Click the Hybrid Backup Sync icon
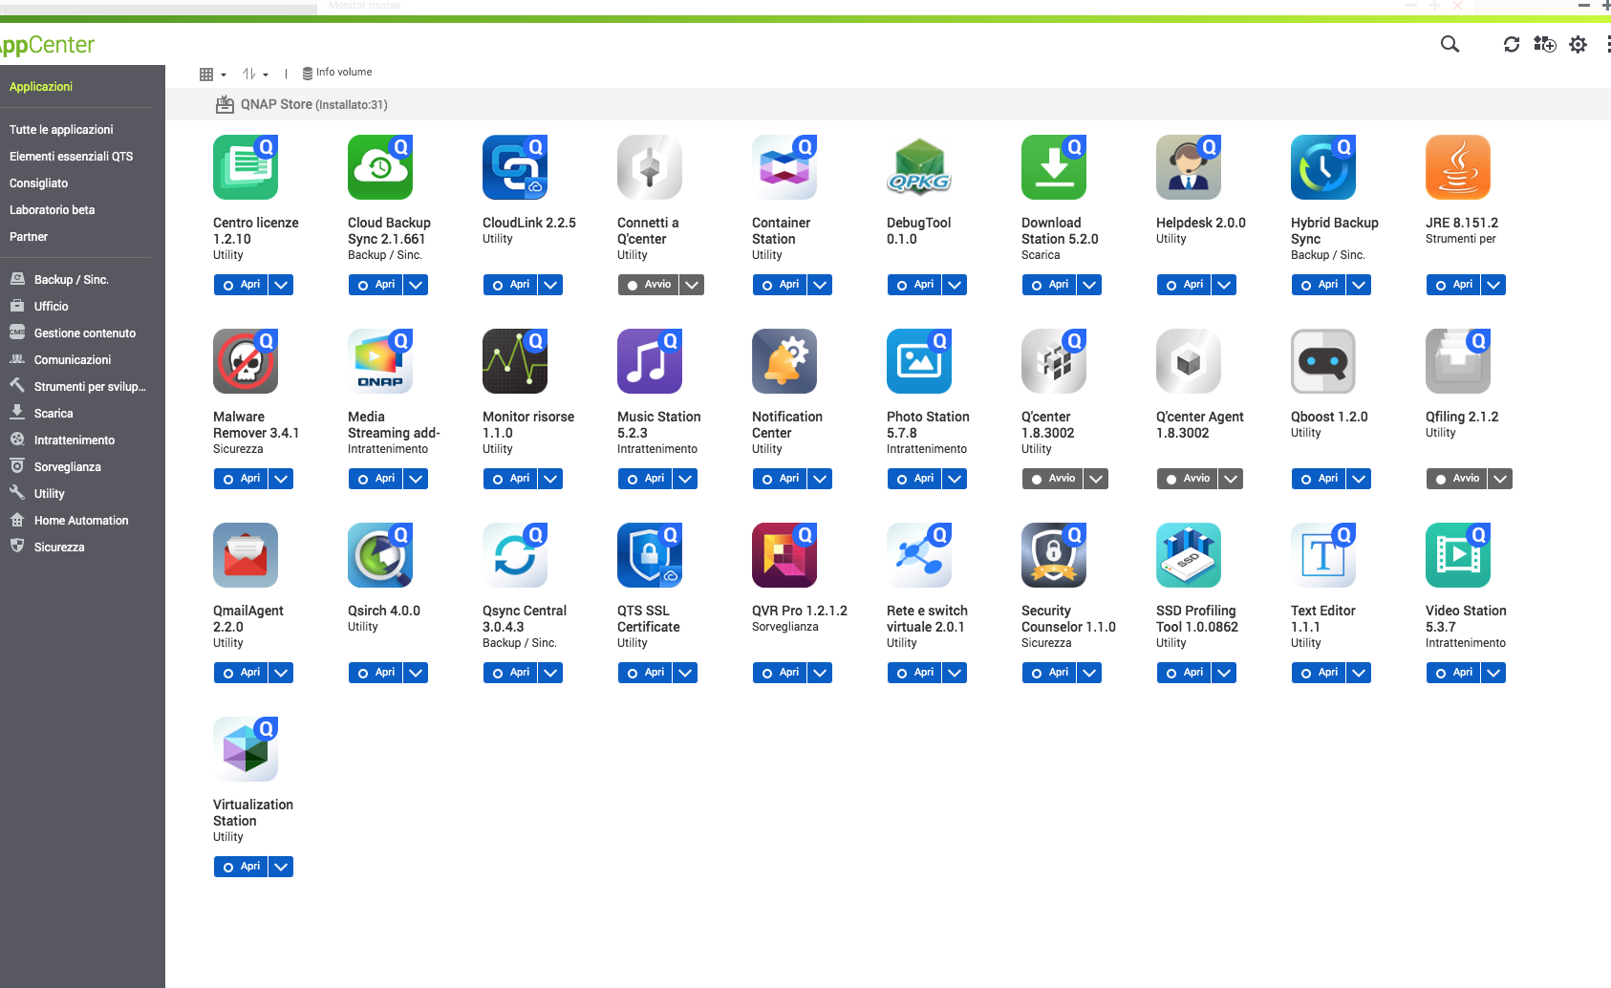The height and width of the screenshot is (988, 1611). [x=1323, y=167]
